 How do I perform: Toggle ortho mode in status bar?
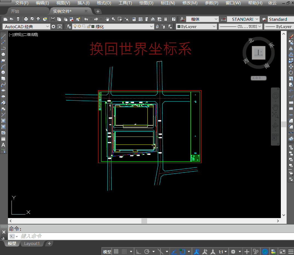point(139,251)
